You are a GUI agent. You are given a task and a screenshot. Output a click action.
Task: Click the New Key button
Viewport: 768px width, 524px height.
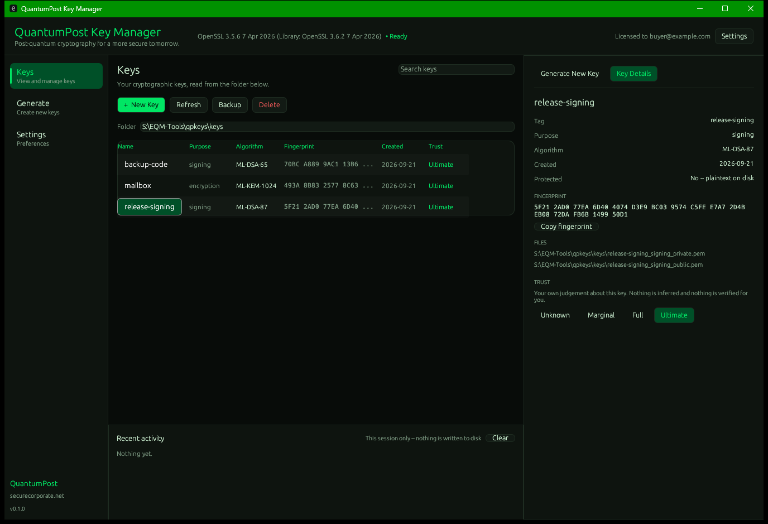(141, 105)
